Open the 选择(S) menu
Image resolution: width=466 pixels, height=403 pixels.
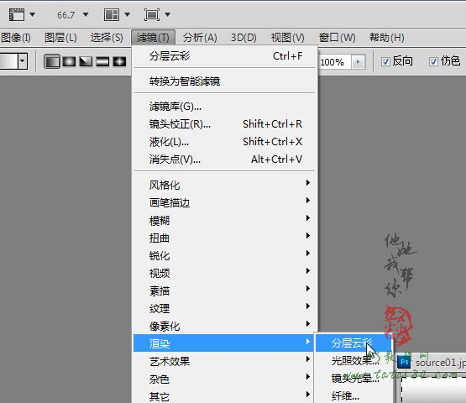coord(107,38)
